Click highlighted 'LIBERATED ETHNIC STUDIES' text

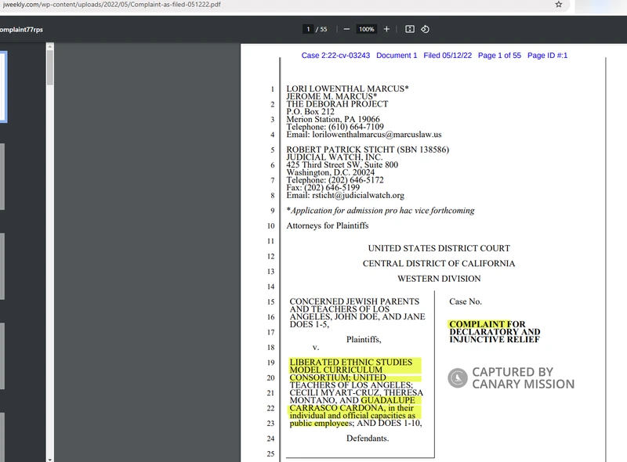pyautogui.click(x=350, y=362)
